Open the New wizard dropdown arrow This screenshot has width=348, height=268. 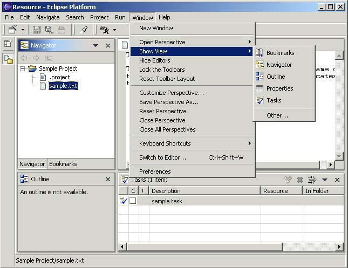point(23,30)
